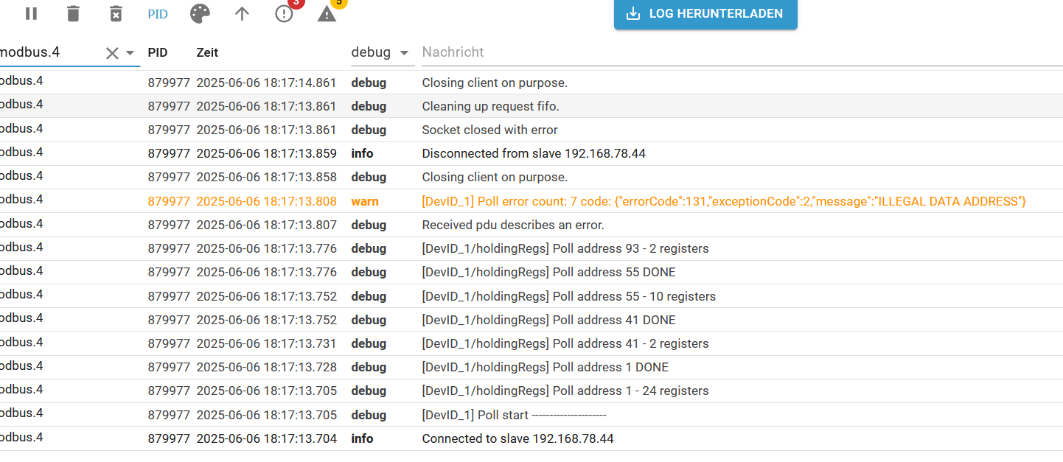Click the PID column header
The width and height of the screenshot is (1063, 462).
point(158,52)
